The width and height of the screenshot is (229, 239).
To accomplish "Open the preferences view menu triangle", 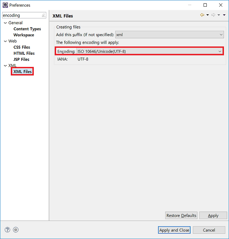I will [224, 15].
